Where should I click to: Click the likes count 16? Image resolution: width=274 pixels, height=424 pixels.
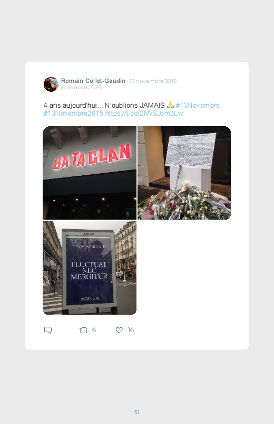coord(131,330)
